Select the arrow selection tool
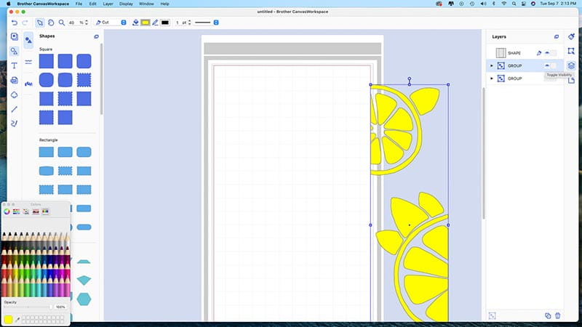This screenshot has width=582, height=327. click(40, 23)
